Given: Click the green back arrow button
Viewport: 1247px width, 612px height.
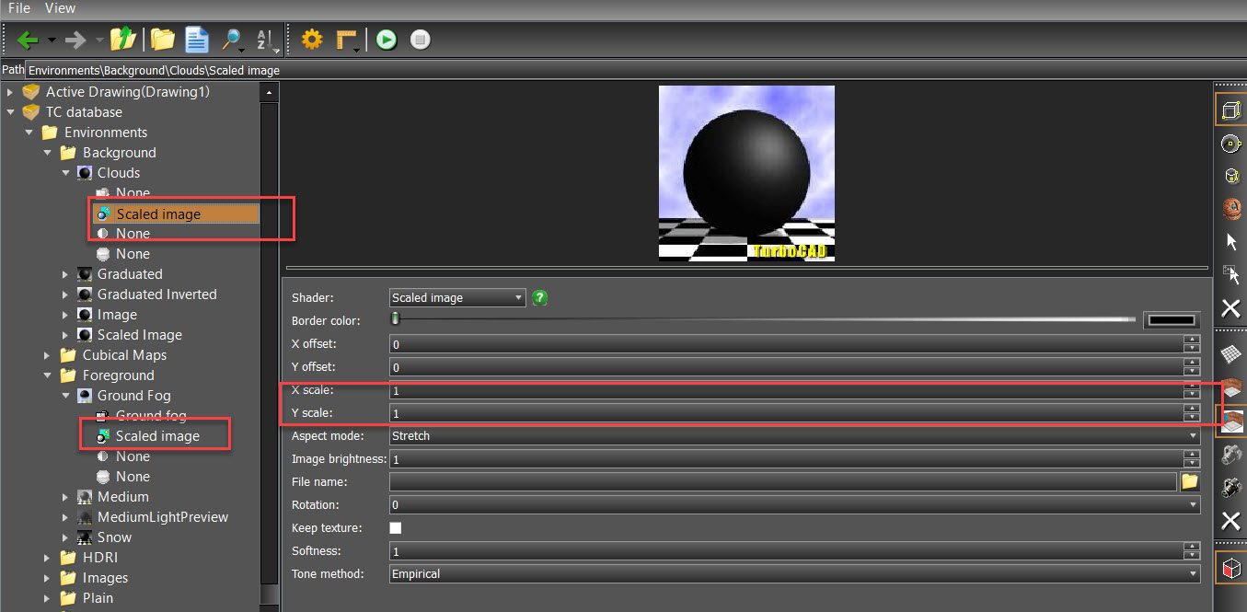Looking at the screenshot, I should point(28,40).
